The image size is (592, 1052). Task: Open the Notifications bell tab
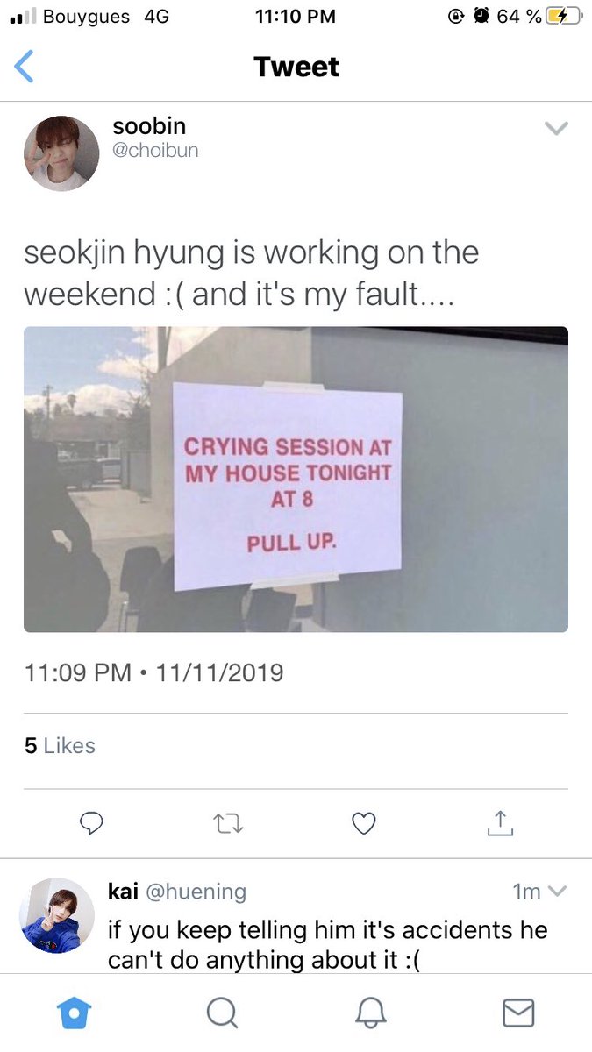tap(370, 1013)
